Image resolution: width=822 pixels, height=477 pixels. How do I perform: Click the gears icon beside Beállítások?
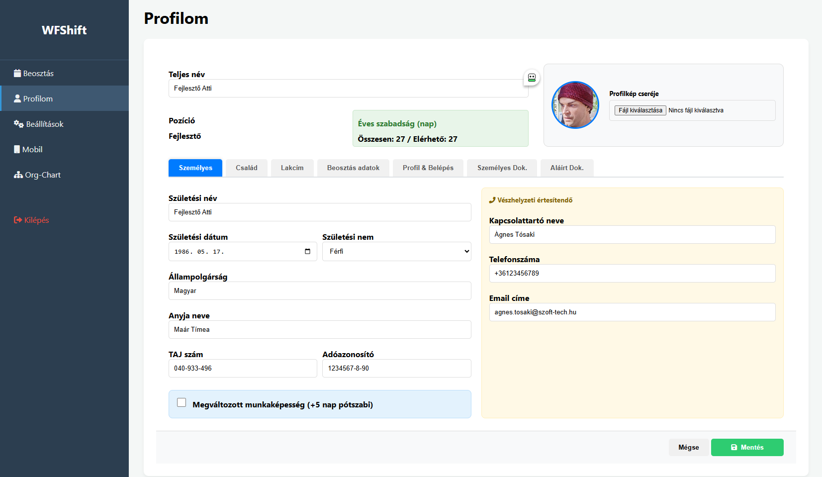click(18, 124)
